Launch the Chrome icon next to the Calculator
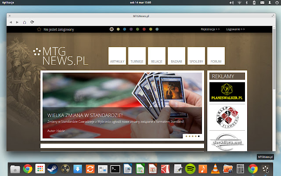The image size is (281, 176). (x=253, y=169)
